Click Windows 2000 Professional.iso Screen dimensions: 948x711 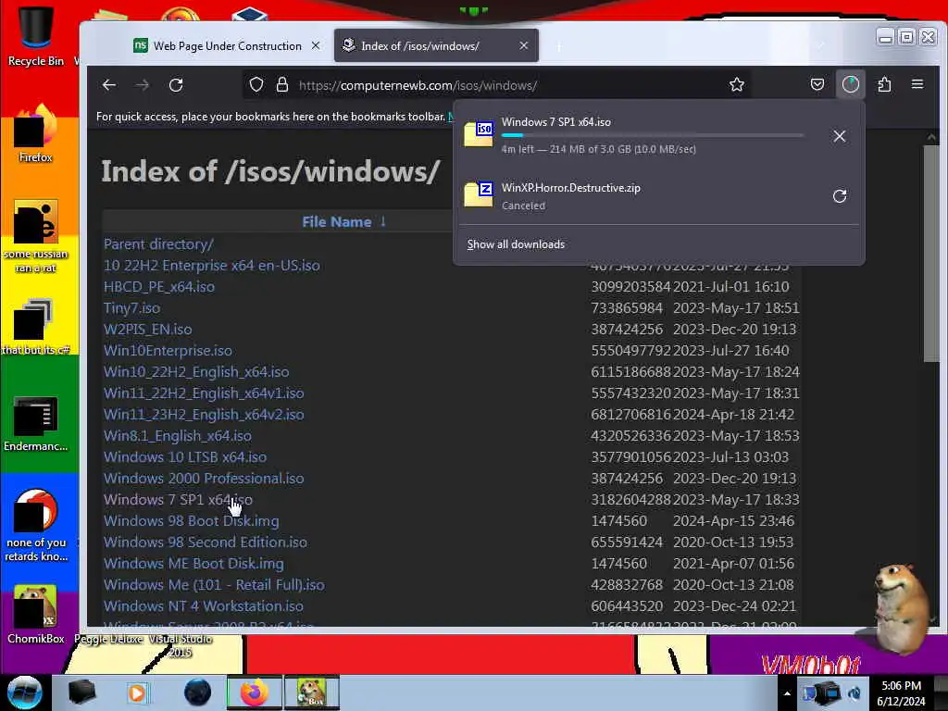(204, 478)
